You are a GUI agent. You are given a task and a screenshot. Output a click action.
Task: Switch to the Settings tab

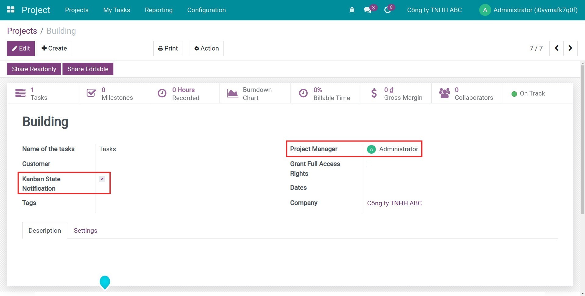[x=85, y=231]
